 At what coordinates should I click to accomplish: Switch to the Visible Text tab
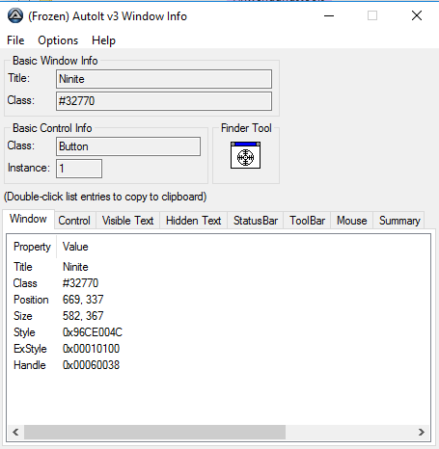pos(127,221)
